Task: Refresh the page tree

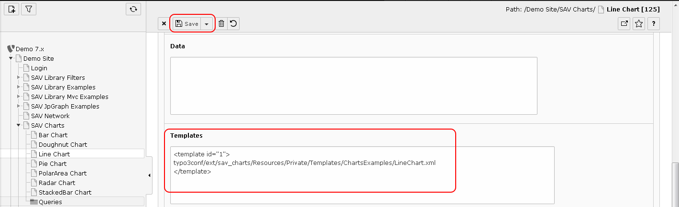Action: tap(133, 9)
